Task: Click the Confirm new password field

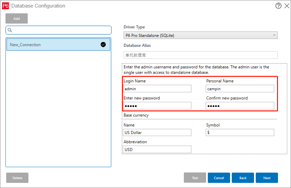Action: [240, 106]
